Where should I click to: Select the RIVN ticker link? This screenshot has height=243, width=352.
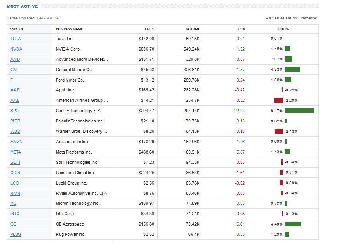point(15,193)
